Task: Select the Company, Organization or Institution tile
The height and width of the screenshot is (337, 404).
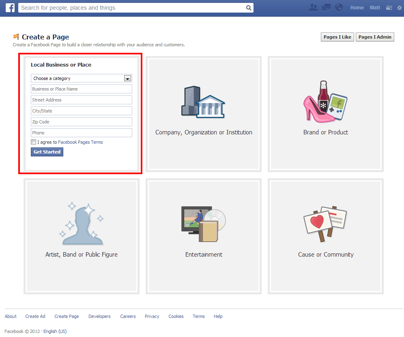Action: 204,114
